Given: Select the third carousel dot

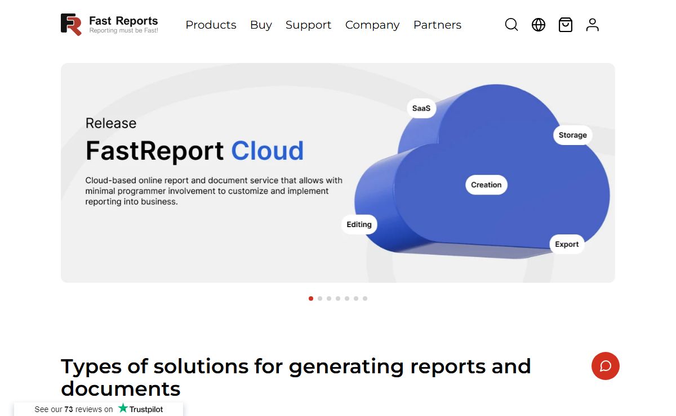Looking at the screenshot, I should [x=329, y=299].
